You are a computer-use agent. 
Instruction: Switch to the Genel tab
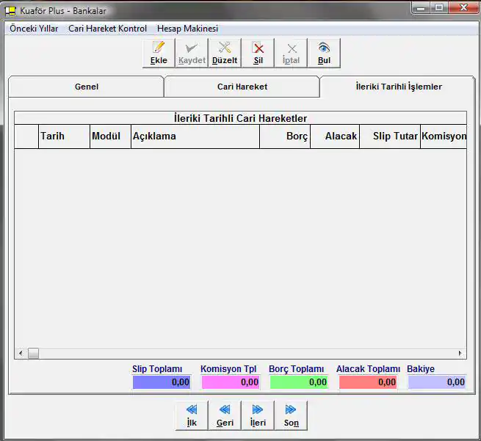(87, 87)
